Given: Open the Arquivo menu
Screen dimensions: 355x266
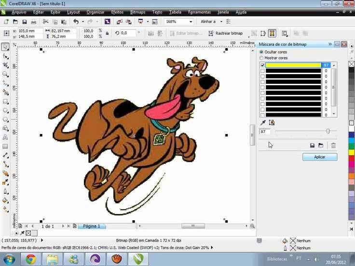Looking at the screenshot, I should point(19,12).
